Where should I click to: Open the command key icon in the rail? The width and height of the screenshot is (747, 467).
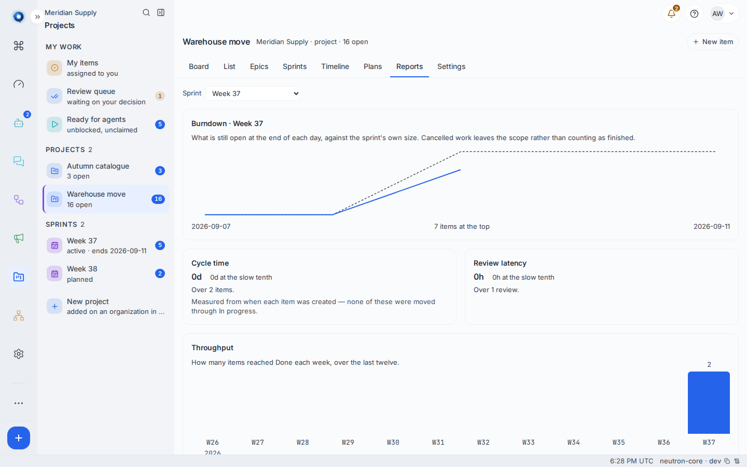click(x=19, y=46)
